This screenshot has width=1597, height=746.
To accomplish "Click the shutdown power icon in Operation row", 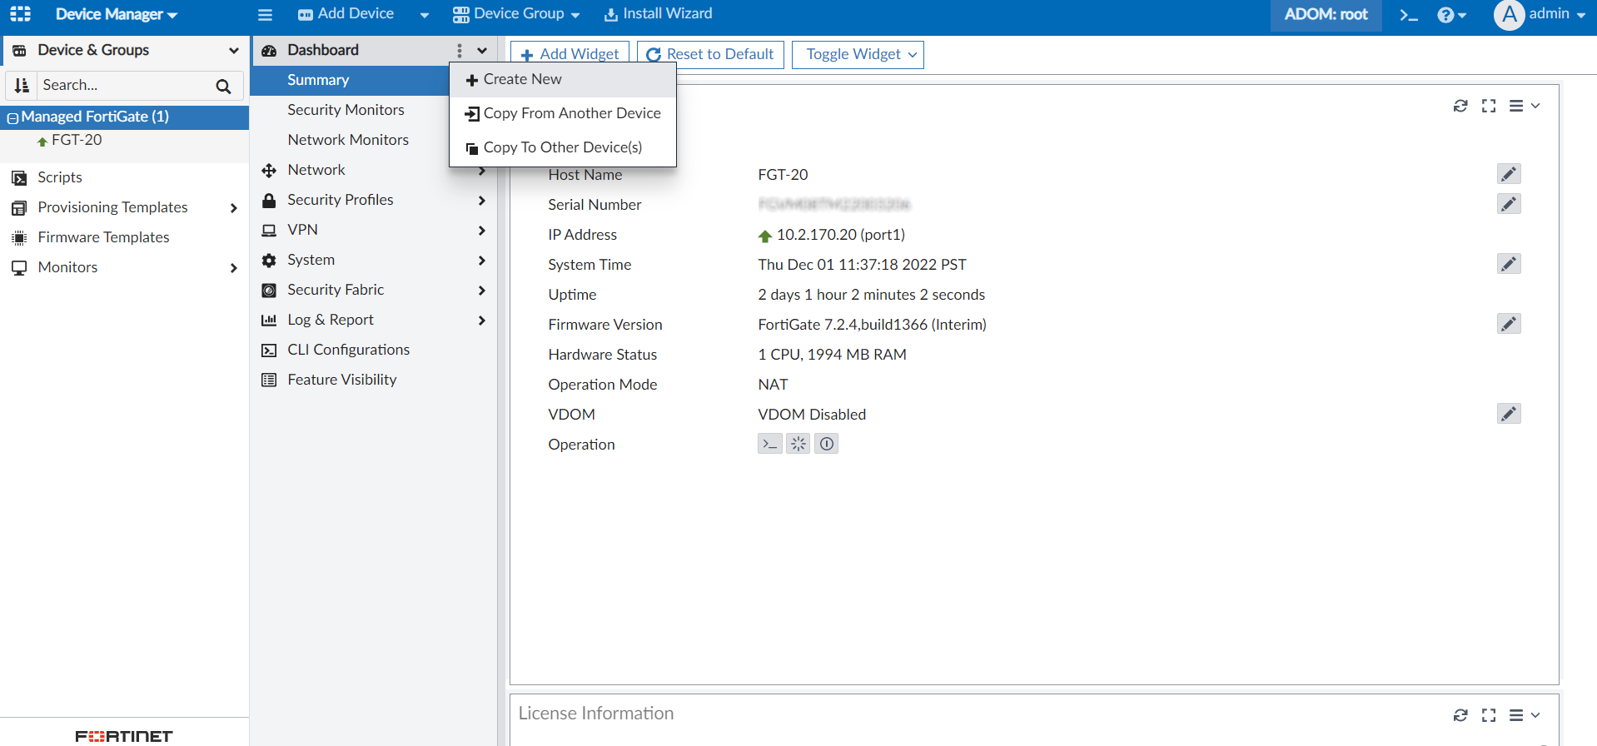I will click(x=826, y=444).
